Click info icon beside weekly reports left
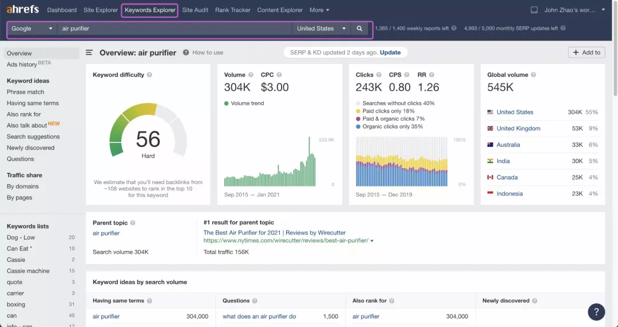This screenshot has height=327, width=618. (x=454, y=29)
